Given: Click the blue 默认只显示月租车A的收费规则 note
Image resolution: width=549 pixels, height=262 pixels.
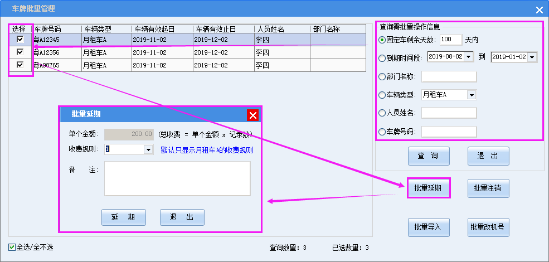Looking at the screenshot, I should point(207,151).
